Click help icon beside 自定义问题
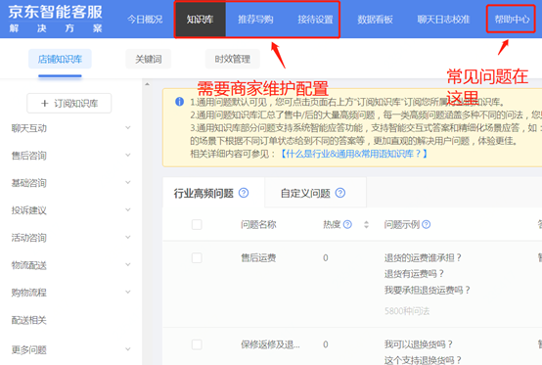 tap(340, 193)
